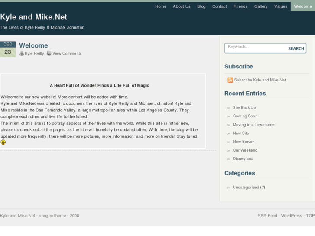Select the Values menu item
Image resolution: width=315 pixels, height=236 pixels.
pyautogui.click(x=281, y=6)
